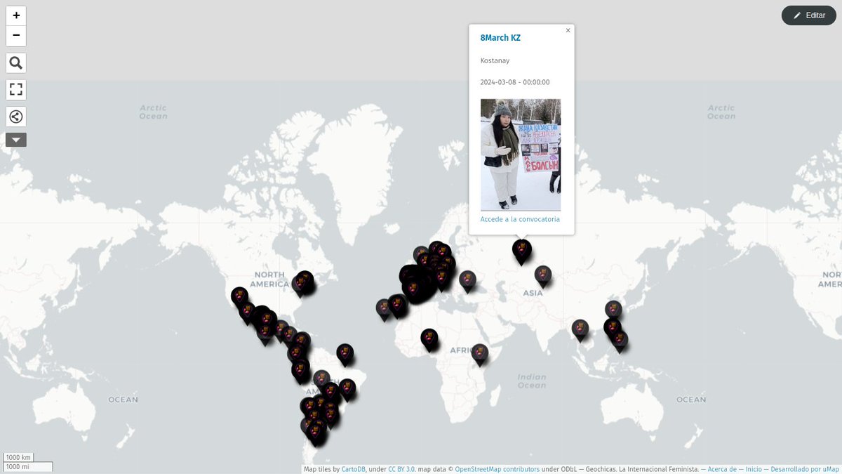Enter fullscreen map view

click(15, 89)
